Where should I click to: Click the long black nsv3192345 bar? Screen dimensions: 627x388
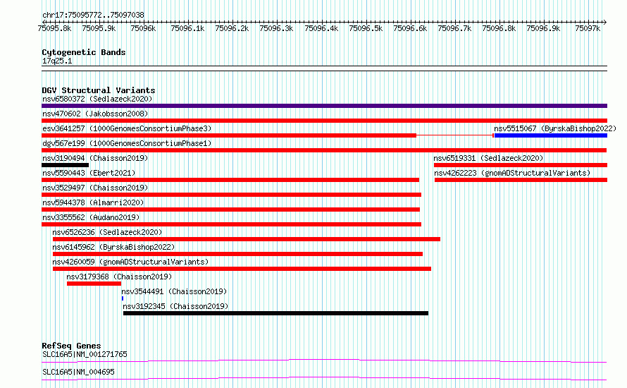click(276, 313)
